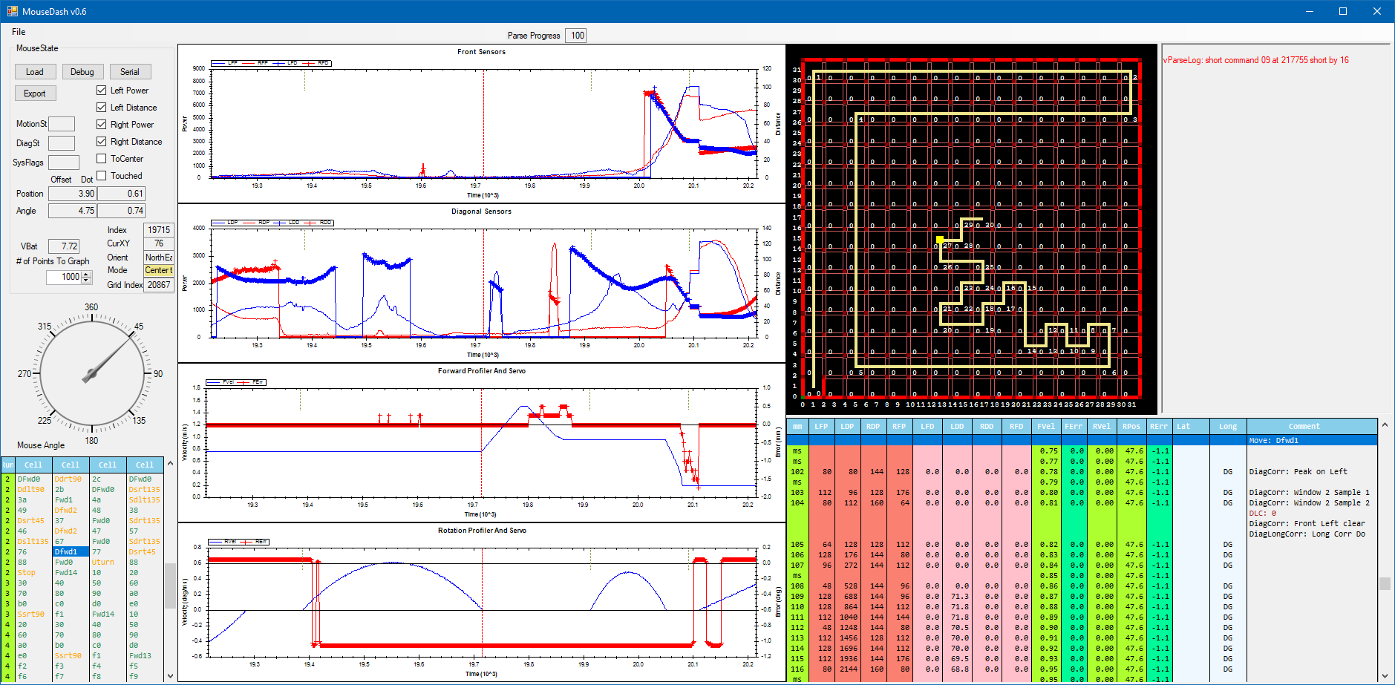Click the RPos column header

pyautogui.click(x=1131, y=427)
